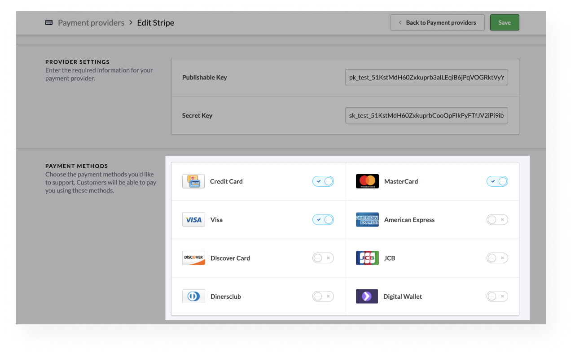Viewport: 575px width, 358px height.
Task: Click the Digital Wallet logo icon
Action: tap(367, 297)
